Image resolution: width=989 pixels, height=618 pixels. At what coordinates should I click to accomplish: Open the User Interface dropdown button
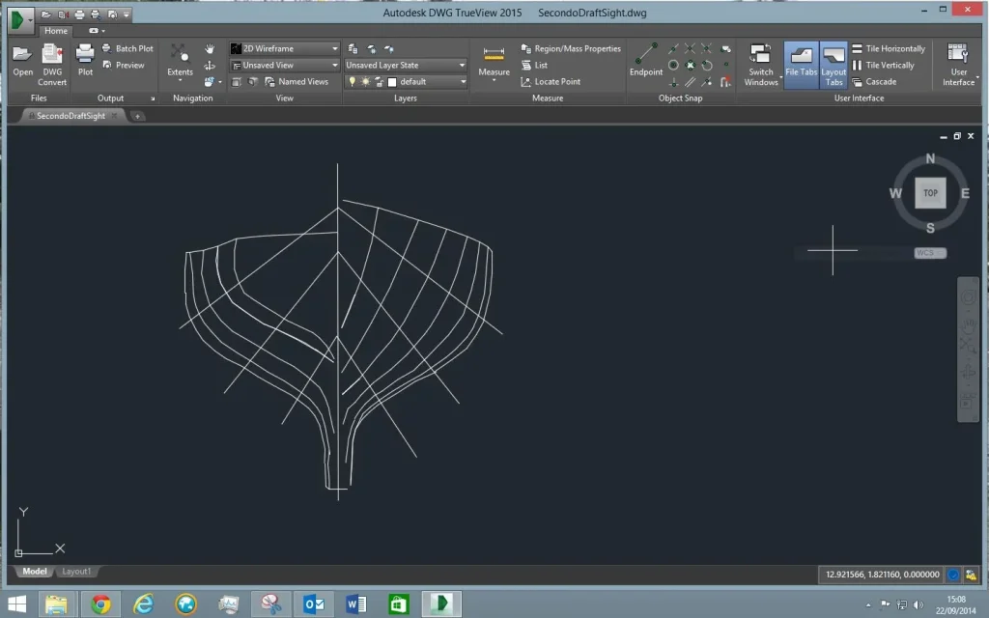[x=959, y=65]
